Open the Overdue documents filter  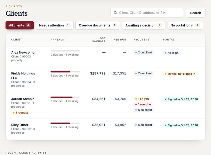pyautogui.click(x=98, y=25)
